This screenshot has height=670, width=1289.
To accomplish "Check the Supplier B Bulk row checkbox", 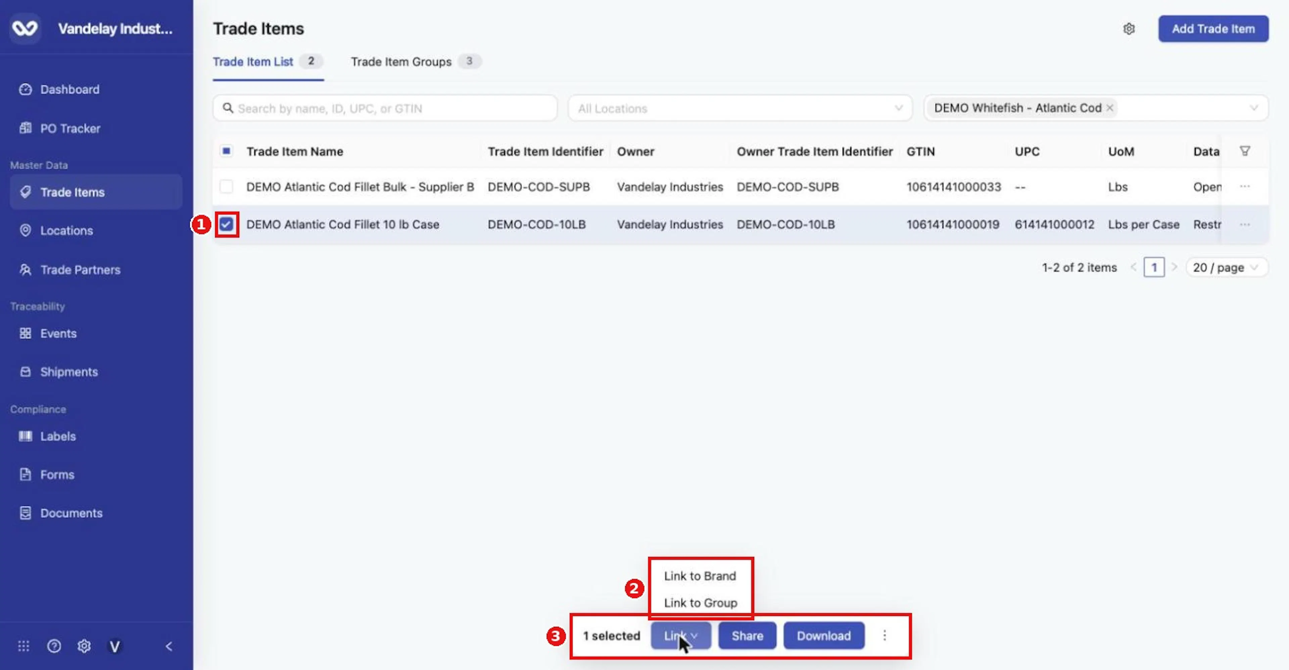I will pos(226,187).
